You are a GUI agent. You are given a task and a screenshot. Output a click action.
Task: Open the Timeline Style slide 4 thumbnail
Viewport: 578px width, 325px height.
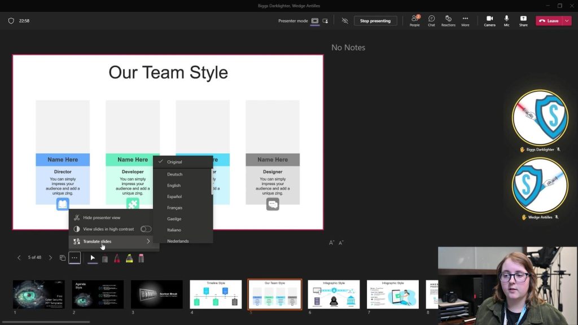tap(216, 295)
